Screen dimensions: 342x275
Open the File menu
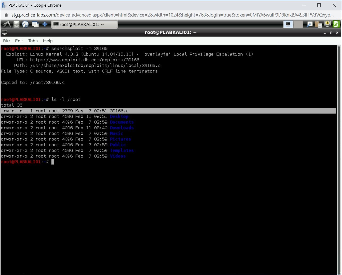[6, 41]
